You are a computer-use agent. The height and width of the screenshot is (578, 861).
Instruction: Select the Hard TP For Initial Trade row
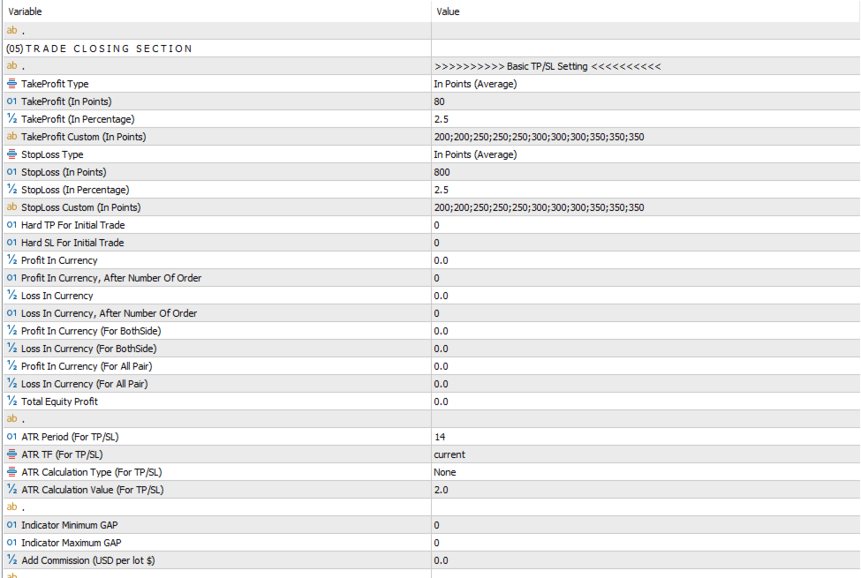click(72, 225)
